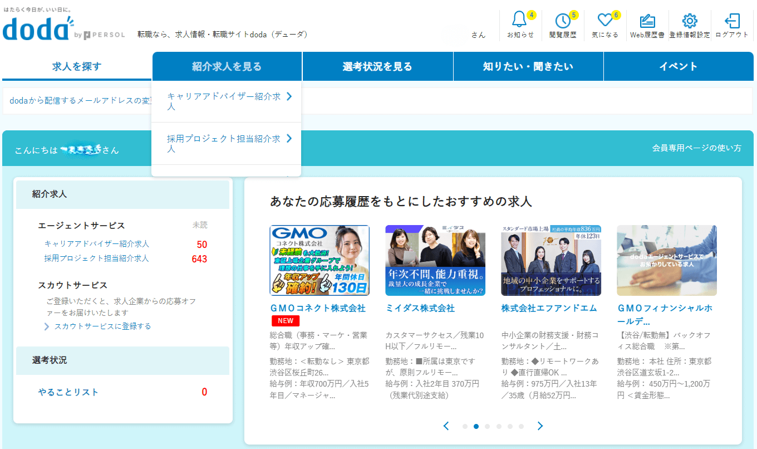Screen dimensions: 757x449
Task: Select the third carousel pagination dot
Action: point(488,426)
